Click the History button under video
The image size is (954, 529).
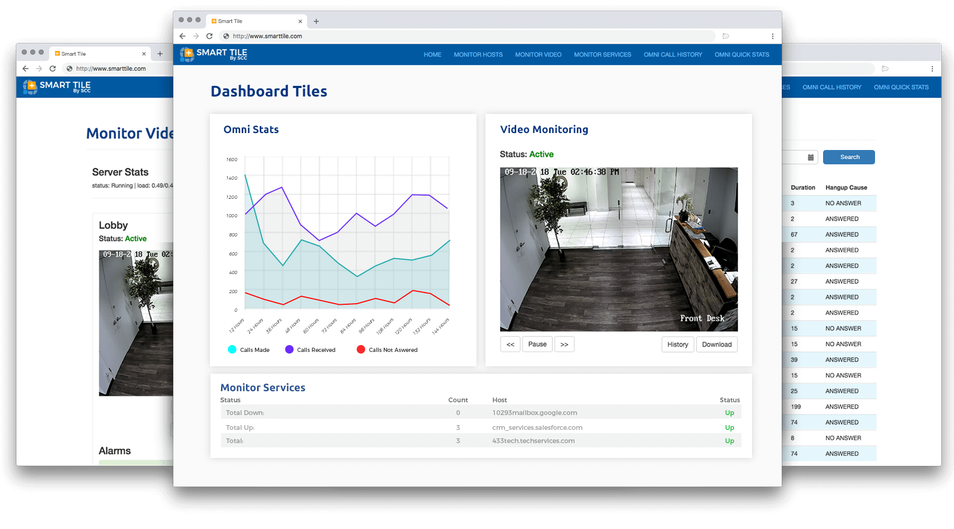tap(677, 345)
